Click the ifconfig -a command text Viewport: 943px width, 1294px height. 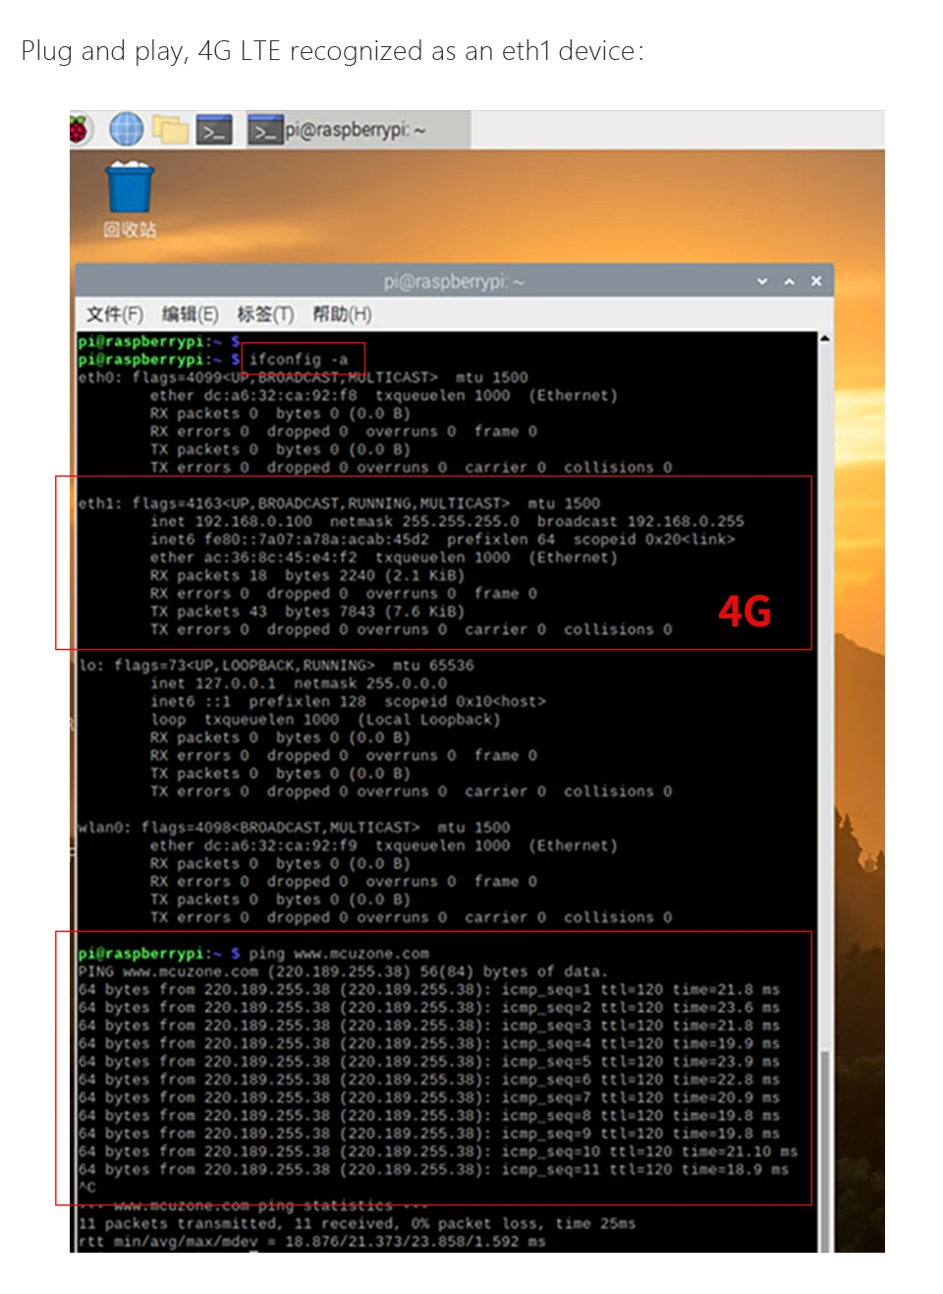(299, 360)
